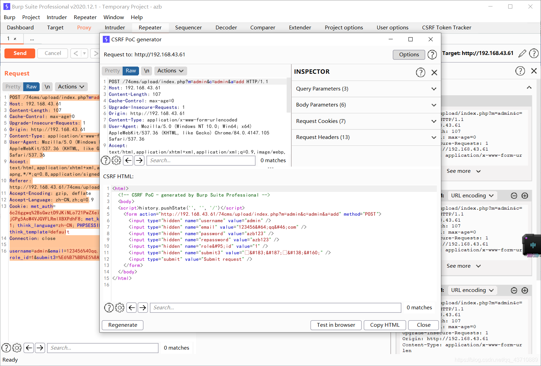
Task: Open the Decoder tab
Action: point(226,28)
